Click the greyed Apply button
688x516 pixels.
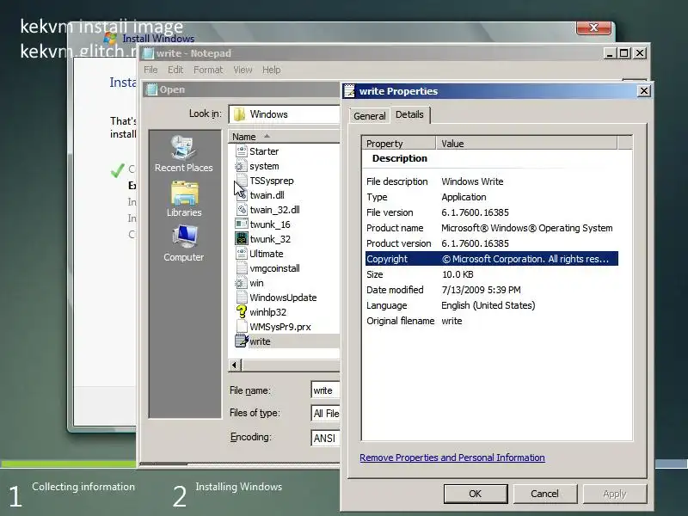(x=615, y=494)
